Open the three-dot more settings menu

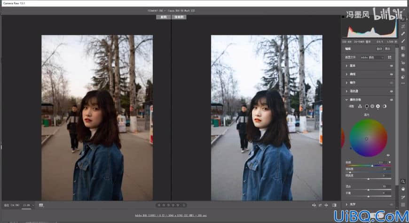pyautogui.click(x=403, y=84)
